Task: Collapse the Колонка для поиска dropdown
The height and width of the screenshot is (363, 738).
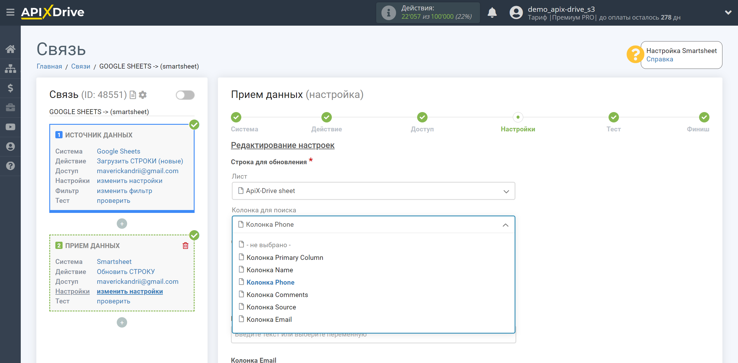Action: pos(373,224)
